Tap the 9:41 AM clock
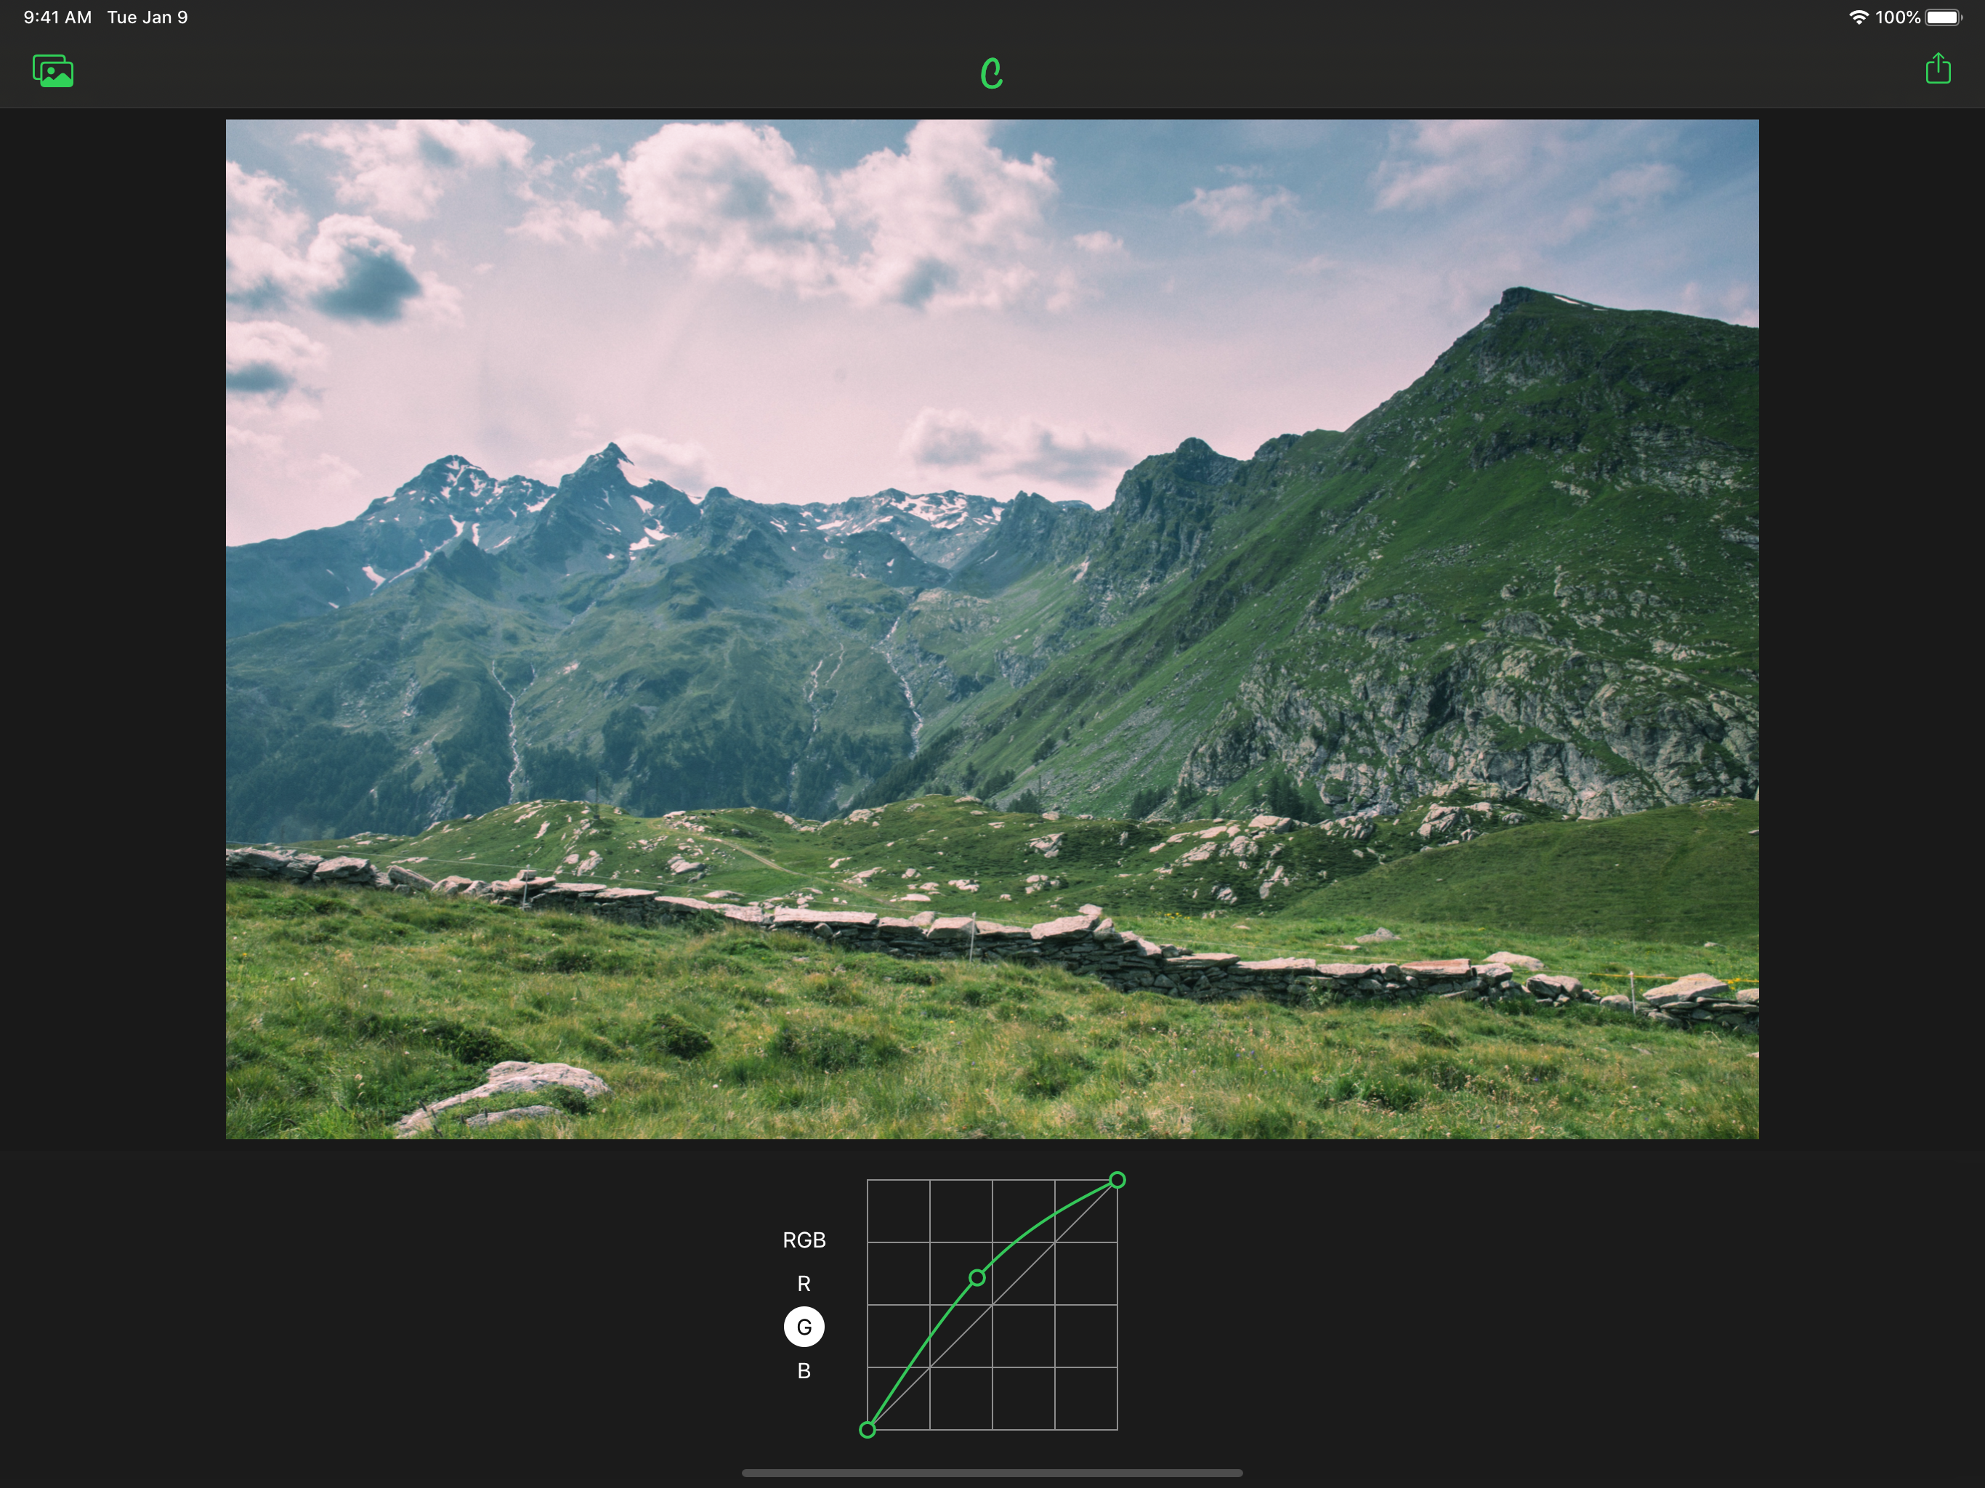 point(57,17)
